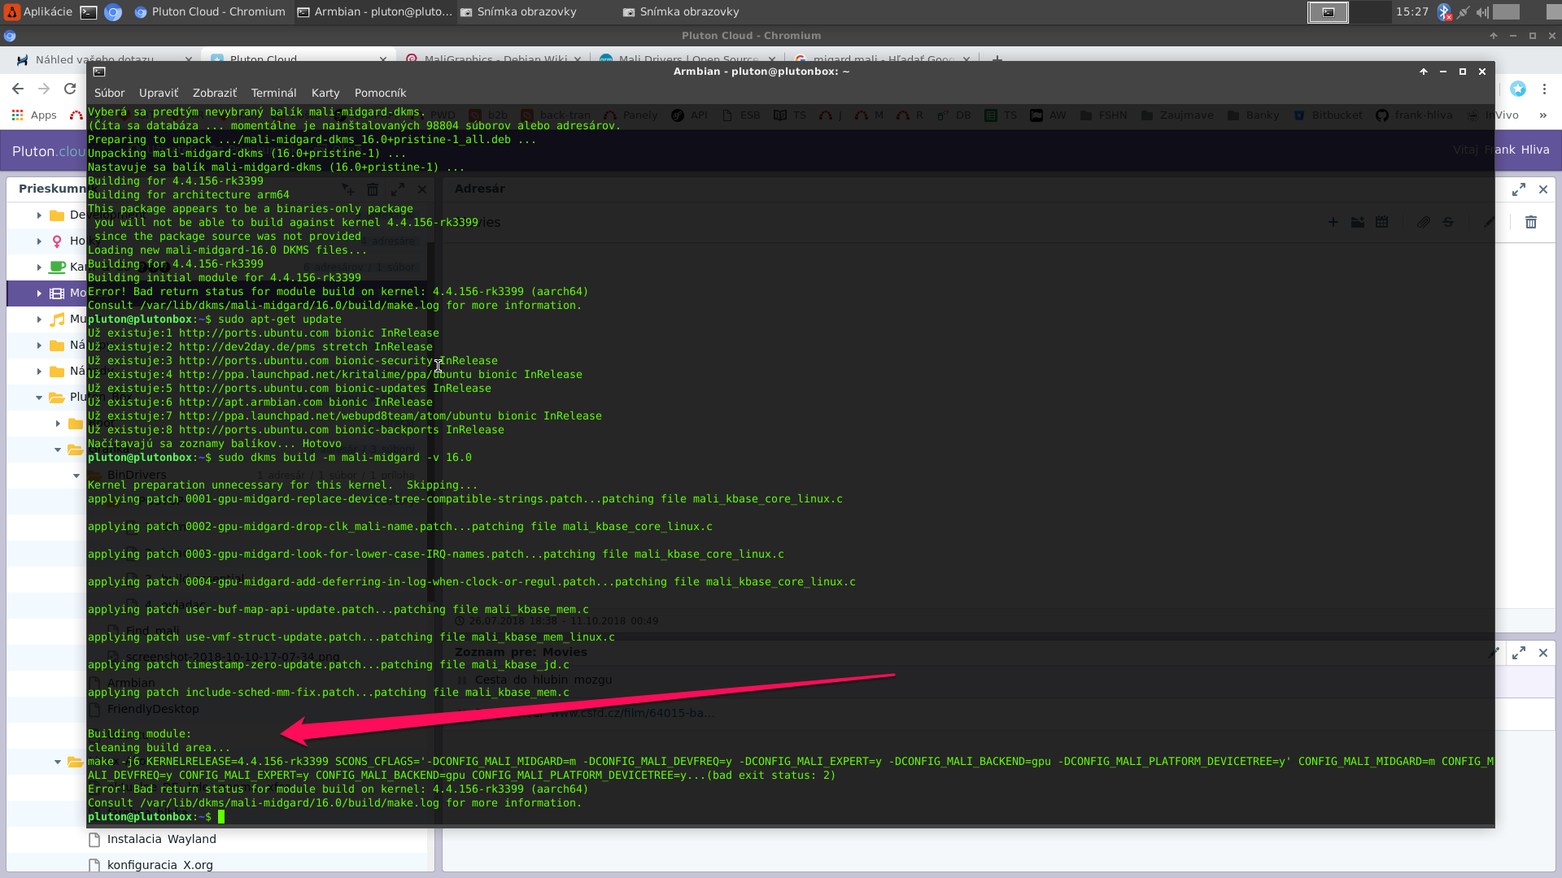
Task: Click the clock showing 15:27
Action: [1412, 11]
